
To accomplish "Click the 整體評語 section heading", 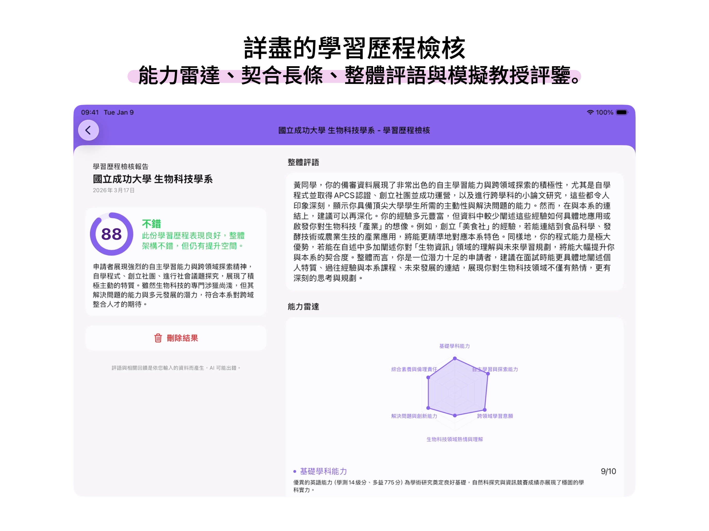I will coord(303,162).
